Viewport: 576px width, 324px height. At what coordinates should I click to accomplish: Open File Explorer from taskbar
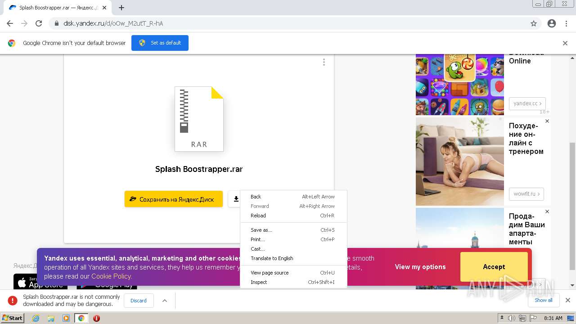tap(51, 318)
